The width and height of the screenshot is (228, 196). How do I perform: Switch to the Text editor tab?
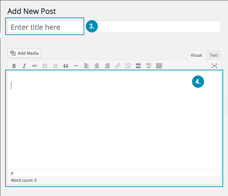tap(214, 55)
